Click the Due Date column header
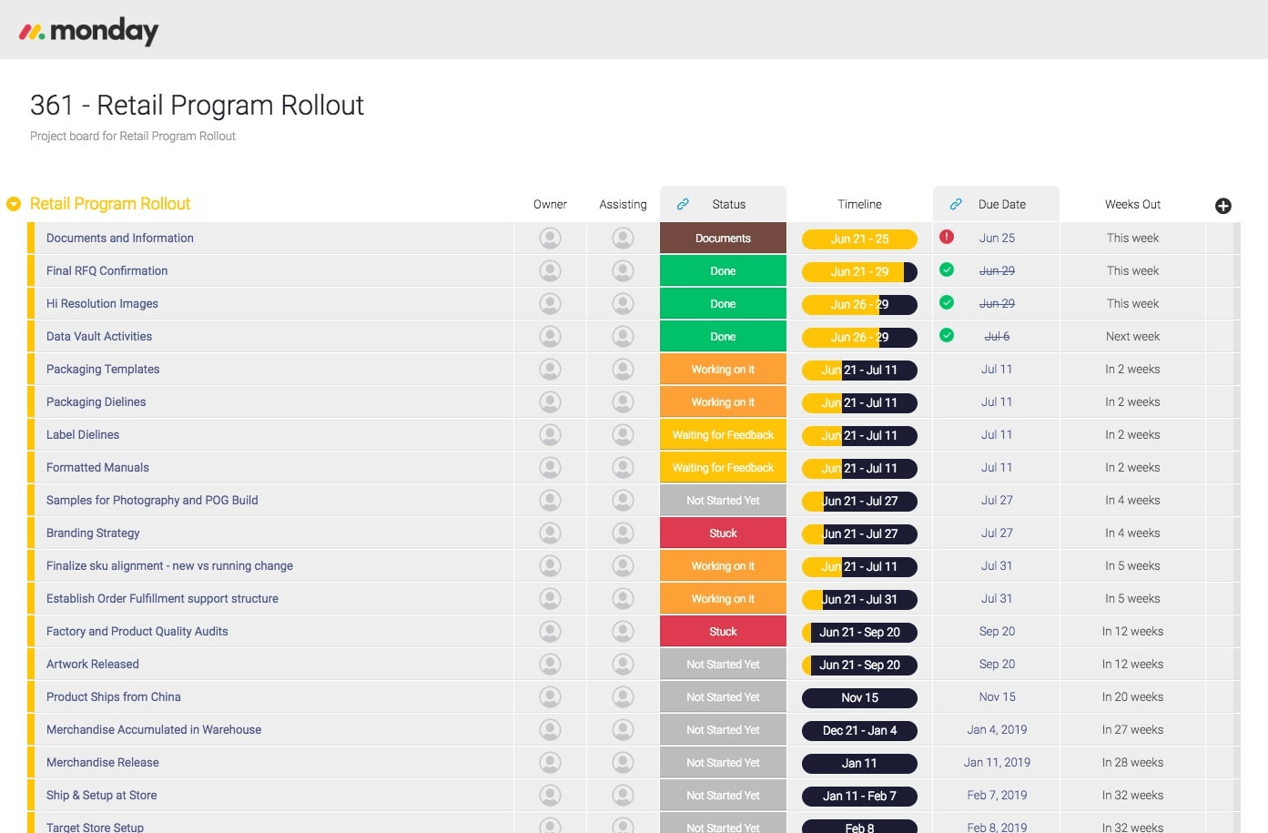Image resolution: width=1268 pixels, height=833 pixels. [1001, 205]
